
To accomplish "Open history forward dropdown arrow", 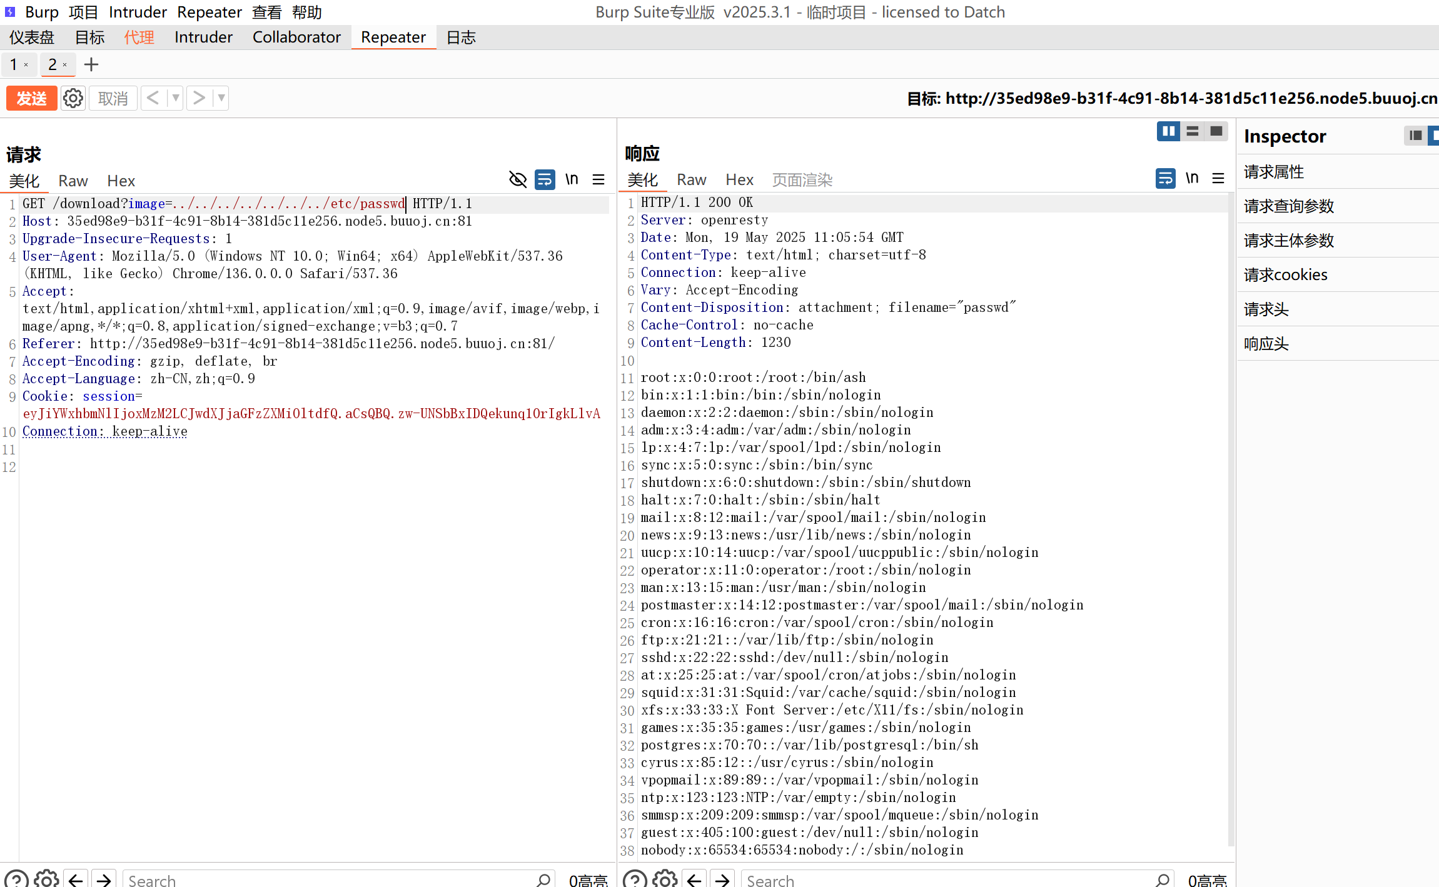I will pyautogui.click(x=221, y=98).
